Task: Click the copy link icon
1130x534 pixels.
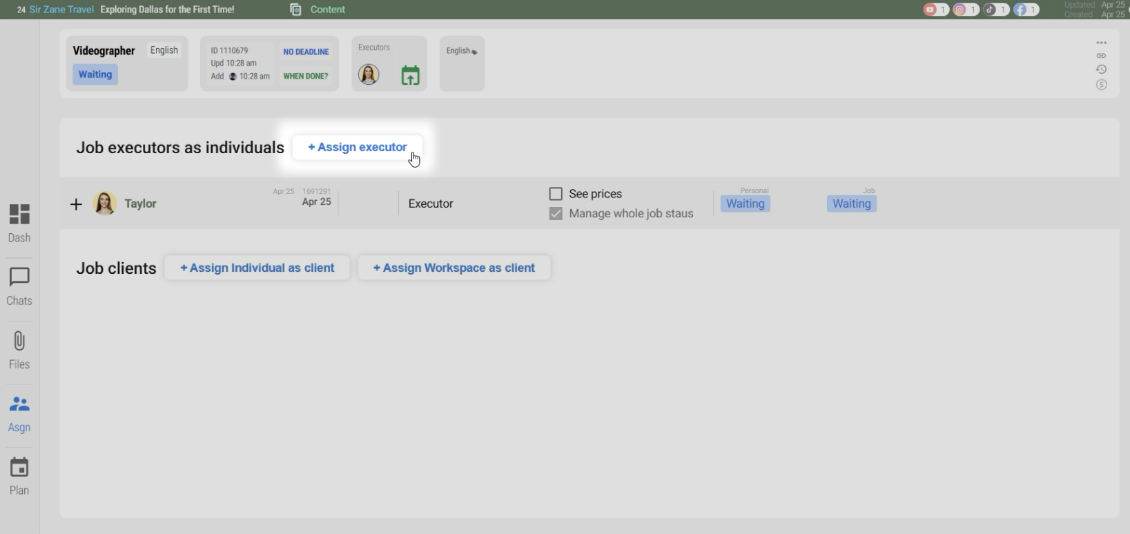Action: tap(1102, 56)
